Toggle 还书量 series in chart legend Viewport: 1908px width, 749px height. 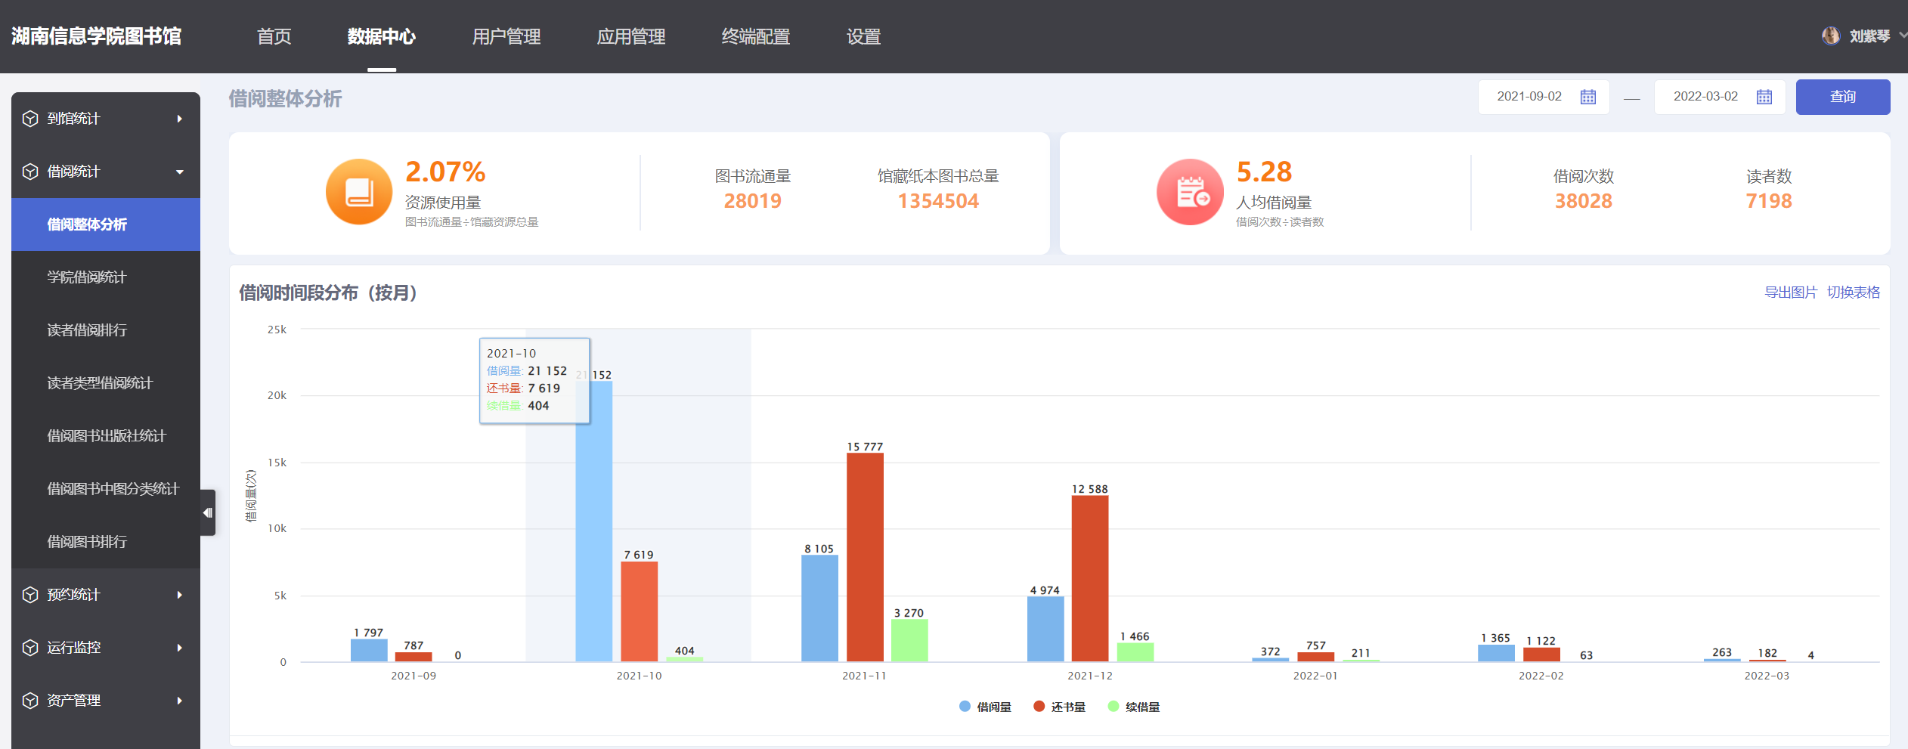point(1059,707)
